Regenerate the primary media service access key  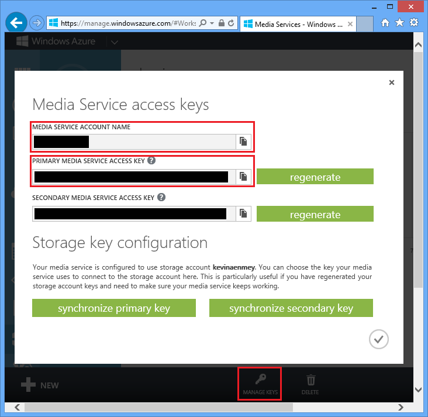coord(315,177)
